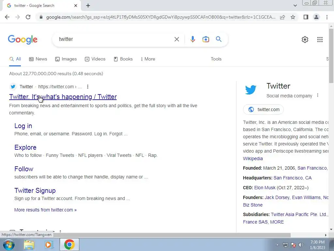Click the browser forward arrow
334x251 pixels.
coord(18,17)
